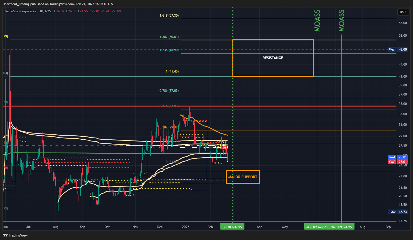Select the Wed 09 Jul '25 date marker

[342, 227]
